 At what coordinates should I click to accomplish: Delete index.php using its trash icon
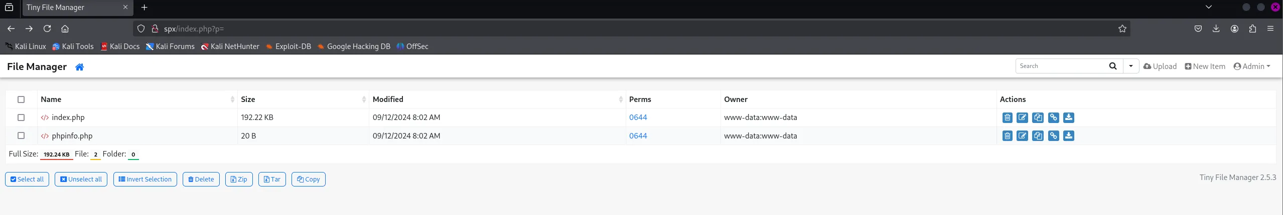click(1007, 117)
